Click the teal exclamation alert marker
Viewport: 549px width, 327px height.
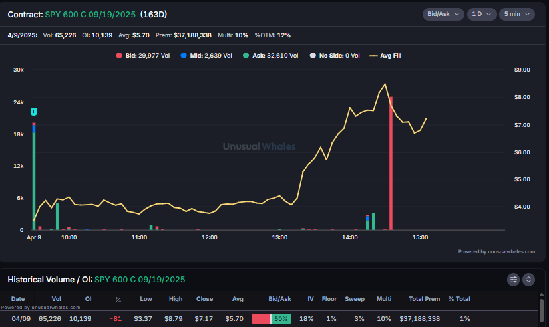[34, 112]
